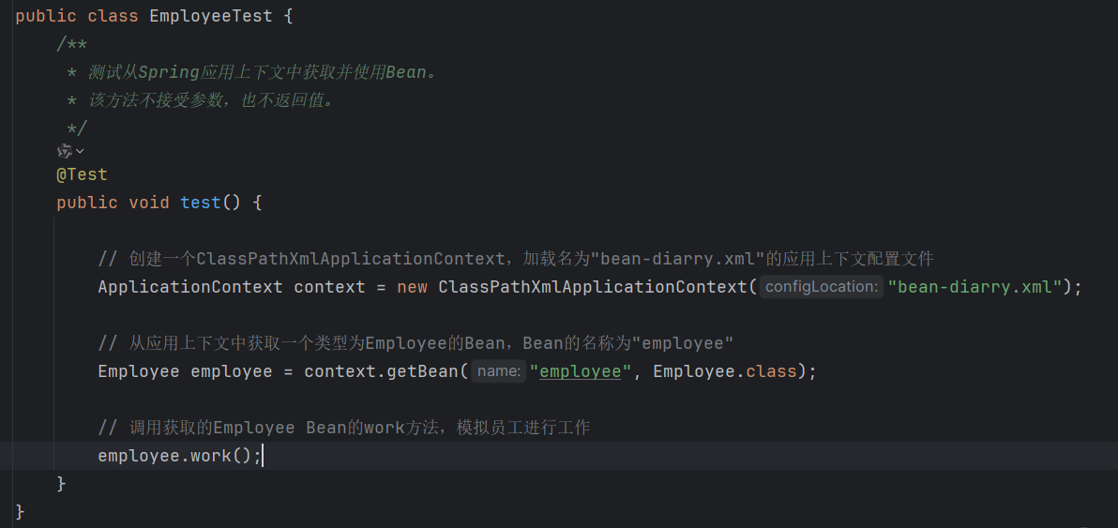Expand the chevron beside the AI assistant icon
Image resolution: width=1118 pixels, height=528 pixels.
tap(79, 151)
